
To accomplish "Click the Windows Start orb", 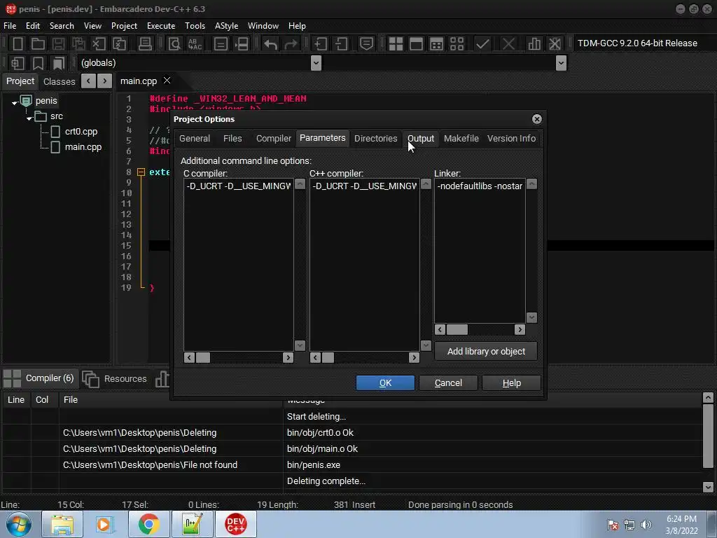I will [18, 524].
